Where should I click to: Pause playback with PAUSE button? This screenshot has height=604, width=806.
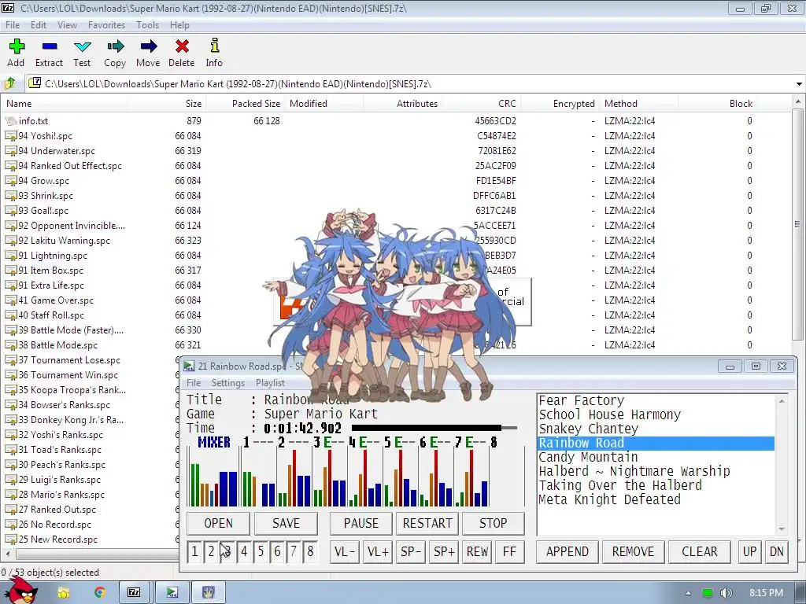(360, 523)
